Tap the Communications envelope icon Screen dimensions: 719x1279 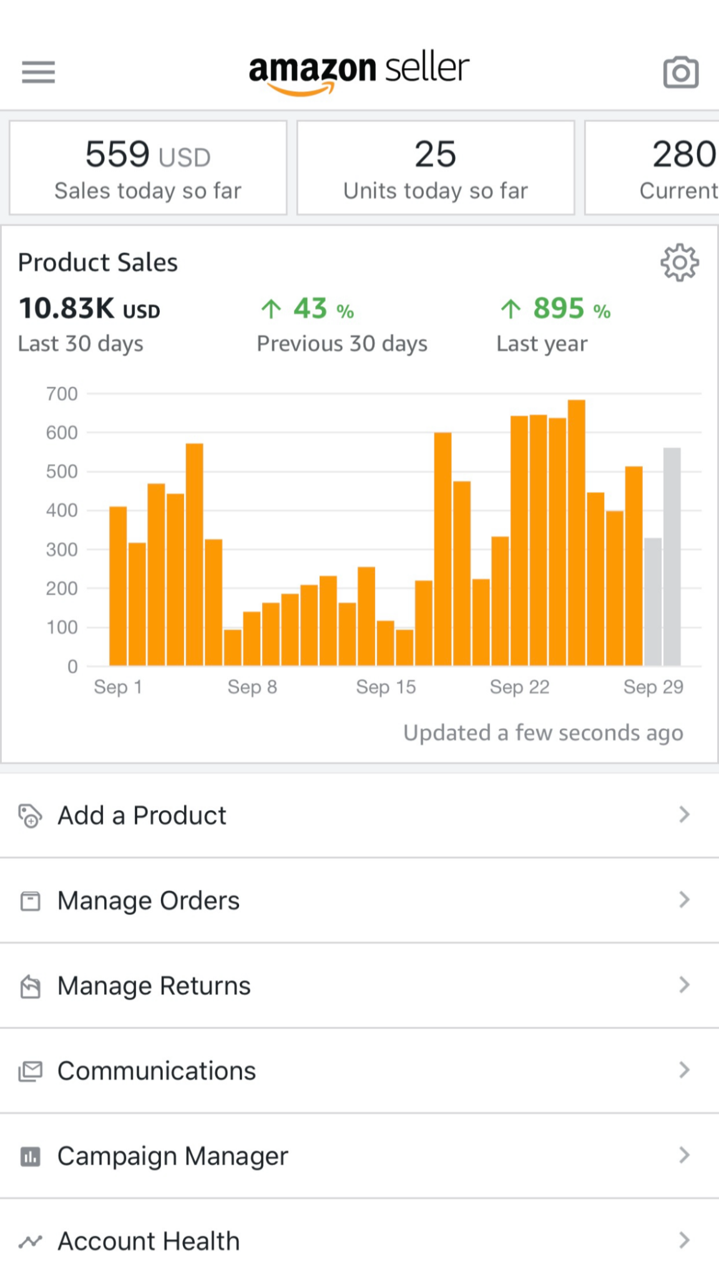30,1071
